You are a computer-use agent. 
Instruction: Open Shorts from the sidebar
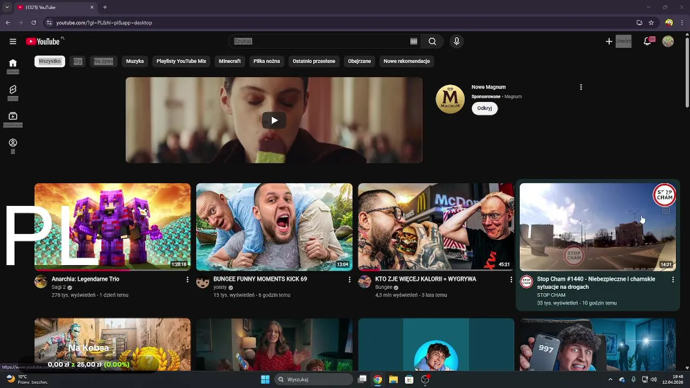(x=13, y=93)
